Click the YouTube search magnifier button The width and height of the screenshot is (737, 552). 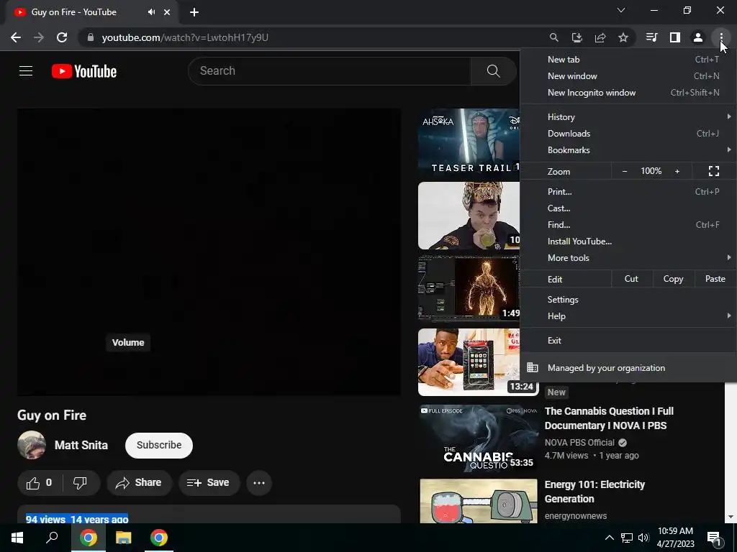click(x=494, y=71)
